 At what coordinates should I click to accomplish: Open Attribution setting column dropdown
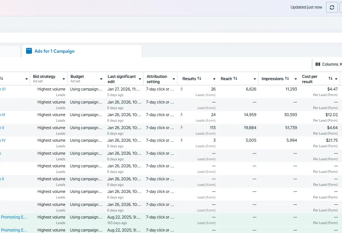(x=174, y=79)
